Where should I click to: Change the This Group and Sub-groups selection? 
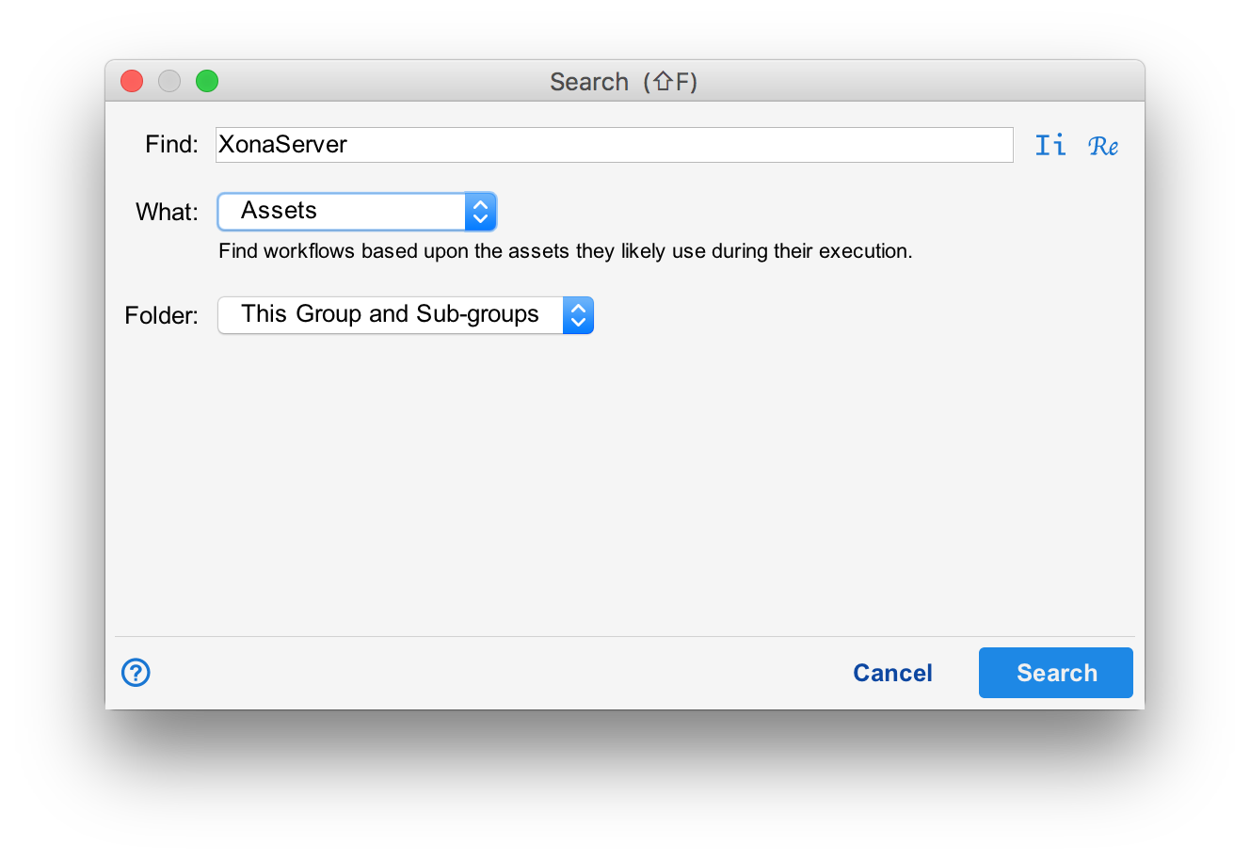click(405, 314)
